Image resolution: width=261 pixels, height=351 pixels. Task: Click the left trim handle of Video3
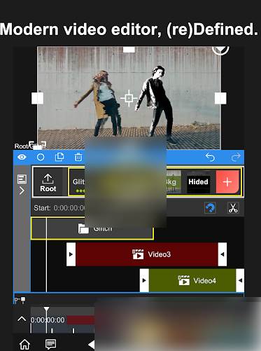(x=71, y=254)
